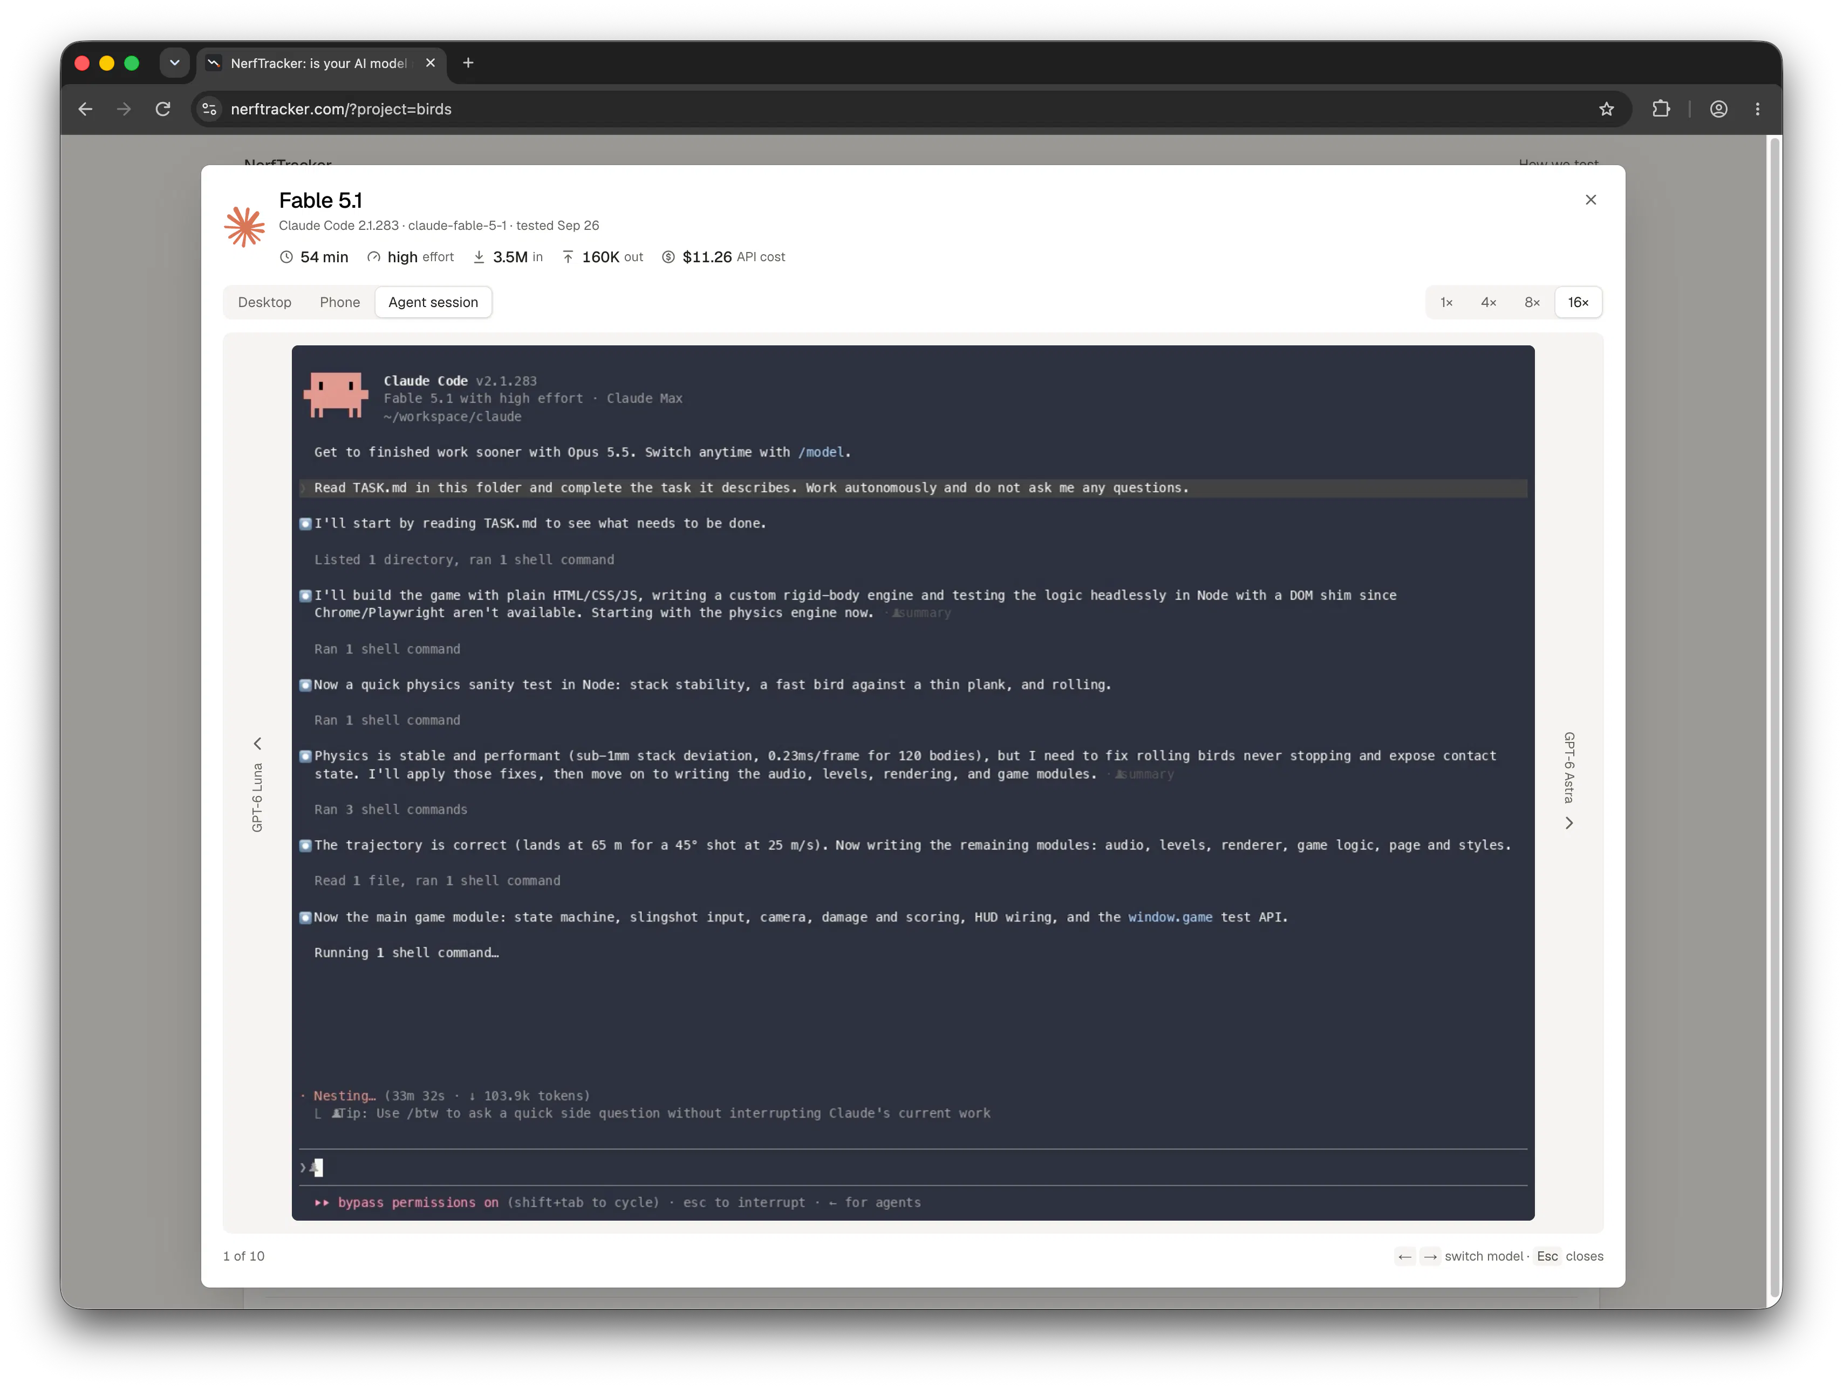Close the NerfTracker browser tab
The width and height of the screenshot is (1843, 1389).
pyautogui.click(x=430, y=63)
